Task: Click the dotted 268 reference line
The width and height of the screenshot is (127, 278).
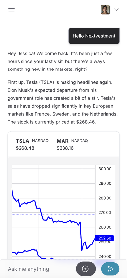Action: click(x=54, y=215)
